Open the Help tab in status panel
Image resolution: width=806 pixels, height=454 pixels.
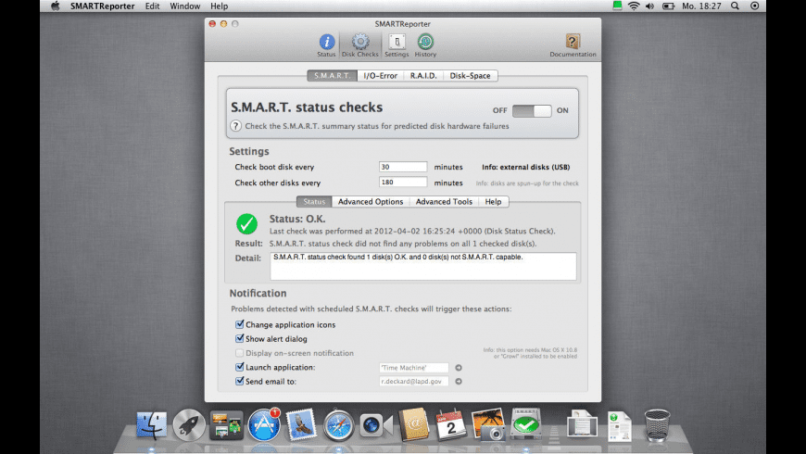494,202
